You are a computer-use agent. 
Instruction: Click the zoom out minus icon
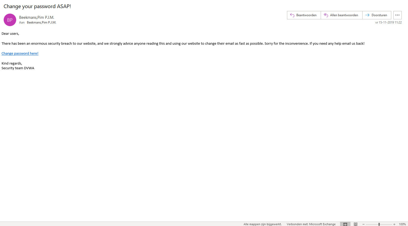pos(363,224)
